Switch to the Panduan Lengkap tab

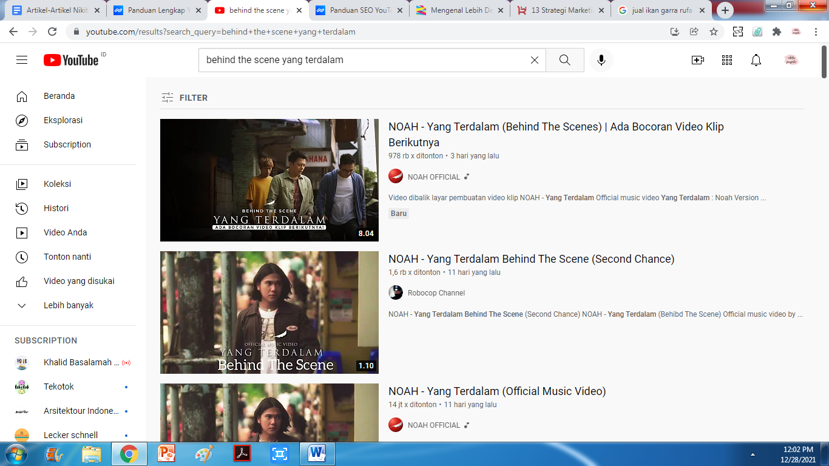tap(157, 10)
